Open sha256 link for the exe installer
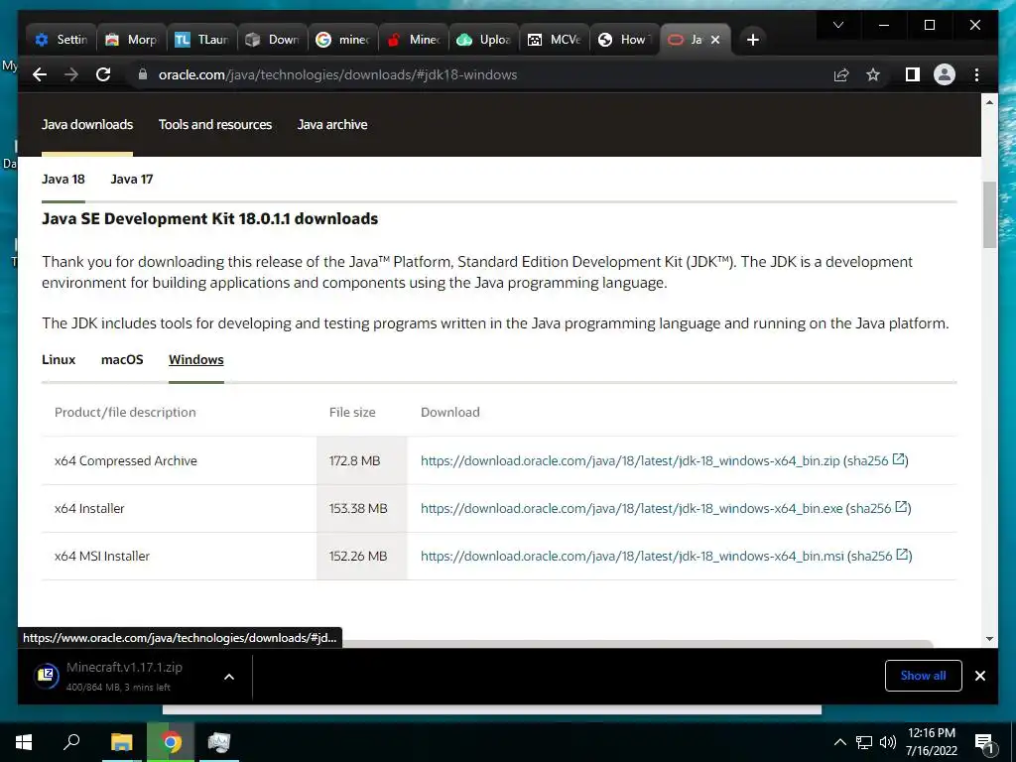 coord(878,509)
